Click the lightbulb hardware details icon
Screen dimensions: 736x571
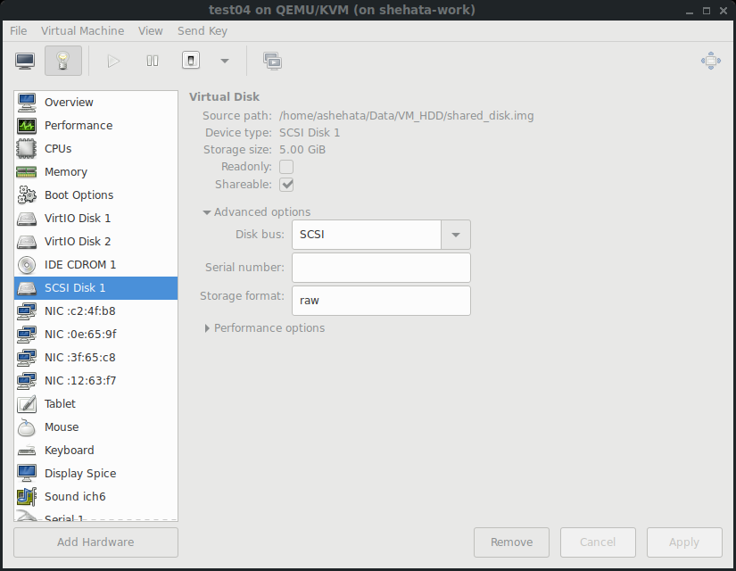click(x=62, y=61)
